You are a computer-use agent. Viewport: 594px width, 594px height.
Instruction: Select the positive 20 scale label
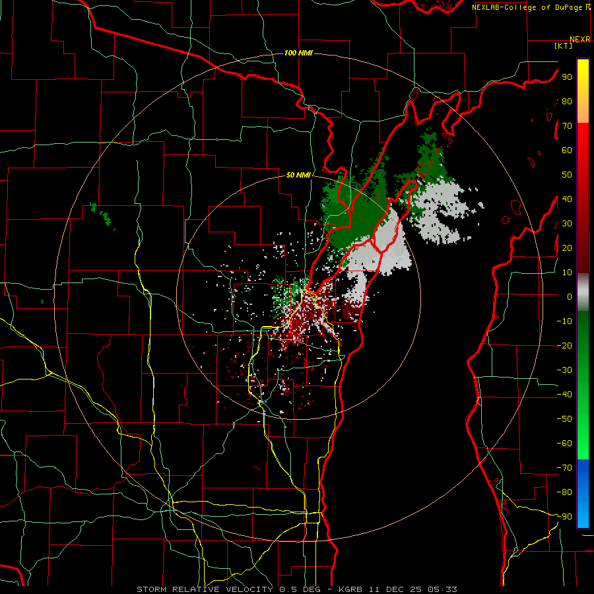(x=567, y=248)
